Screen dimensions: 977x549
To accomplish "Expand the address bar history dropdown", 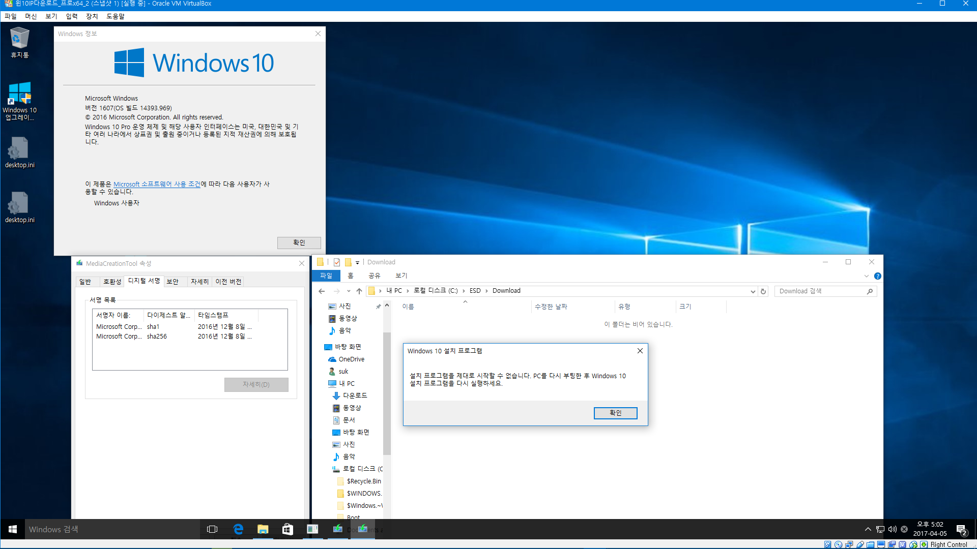I will (x=753, y=291).
